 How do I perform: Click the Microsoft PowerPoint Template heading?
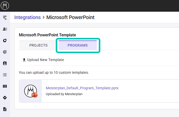click(47, 35)
